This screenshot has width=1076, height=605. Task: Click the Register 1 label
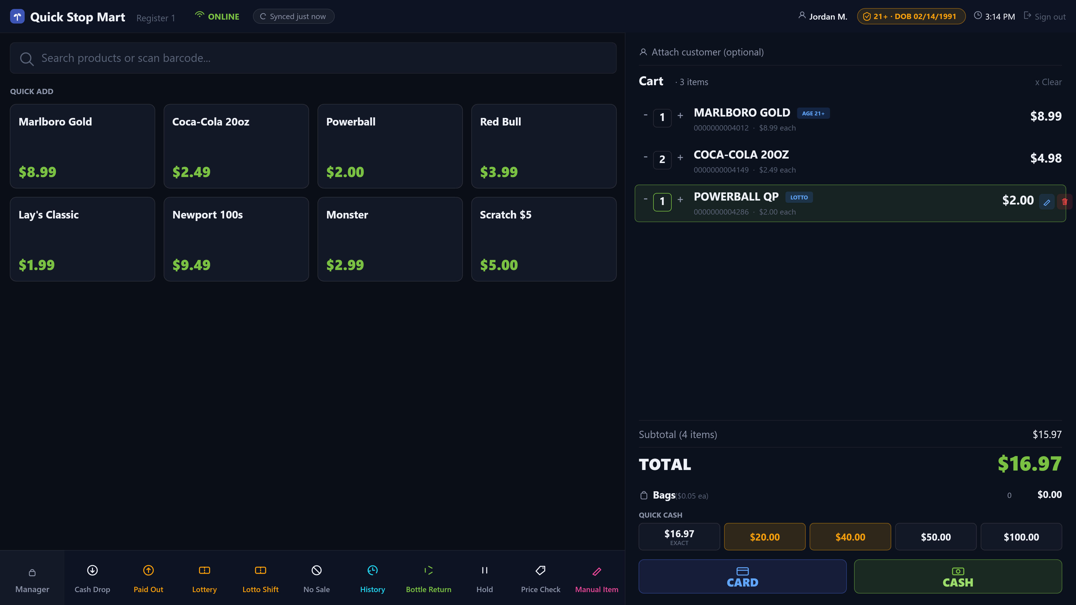156,18
